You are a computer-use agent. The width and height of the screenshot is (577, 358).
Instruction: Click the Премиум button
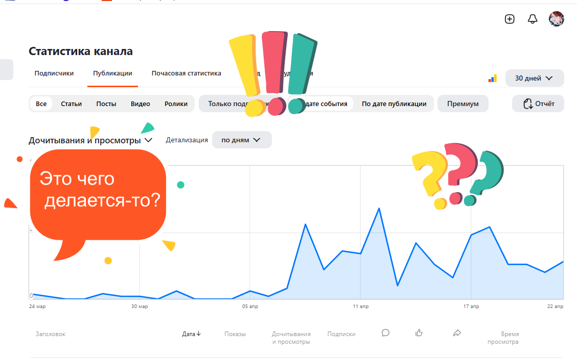tap(463, 104)
